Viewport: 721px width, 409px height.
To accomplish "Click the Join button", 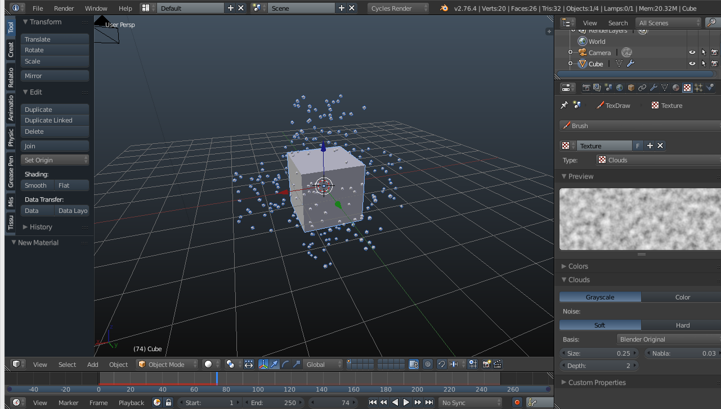I will click(x=55, y=146).
